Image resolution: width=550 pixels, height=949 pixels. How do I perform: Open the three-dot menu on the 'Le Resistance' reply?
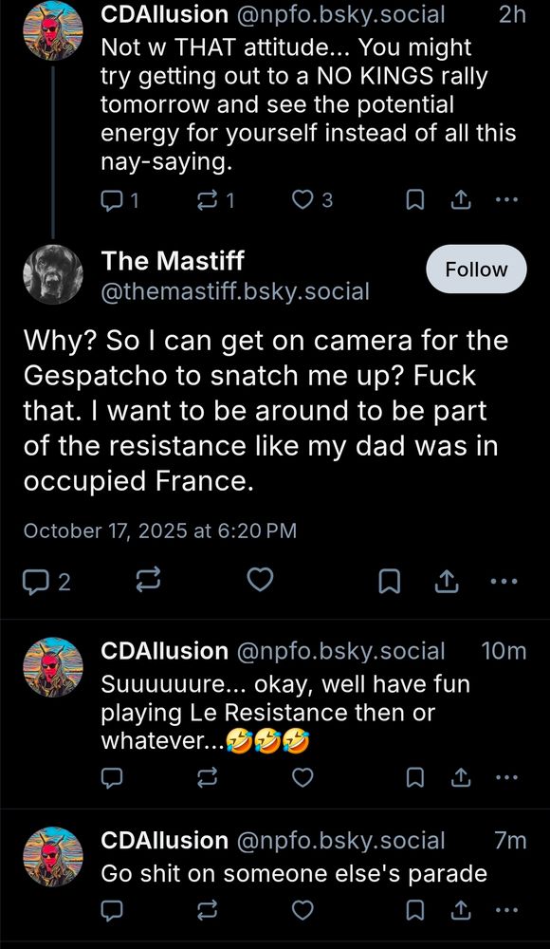[506, 777]
